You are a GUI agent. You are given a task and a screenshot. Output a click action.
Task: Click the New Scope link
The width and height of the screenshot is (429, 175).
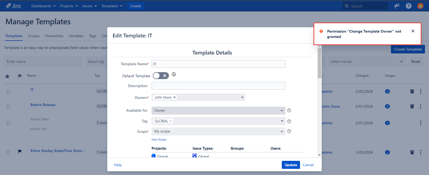159,139
